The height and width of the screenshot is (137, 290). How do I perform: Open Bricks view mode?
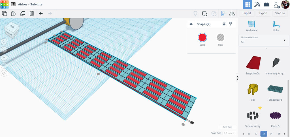(266, 5)
